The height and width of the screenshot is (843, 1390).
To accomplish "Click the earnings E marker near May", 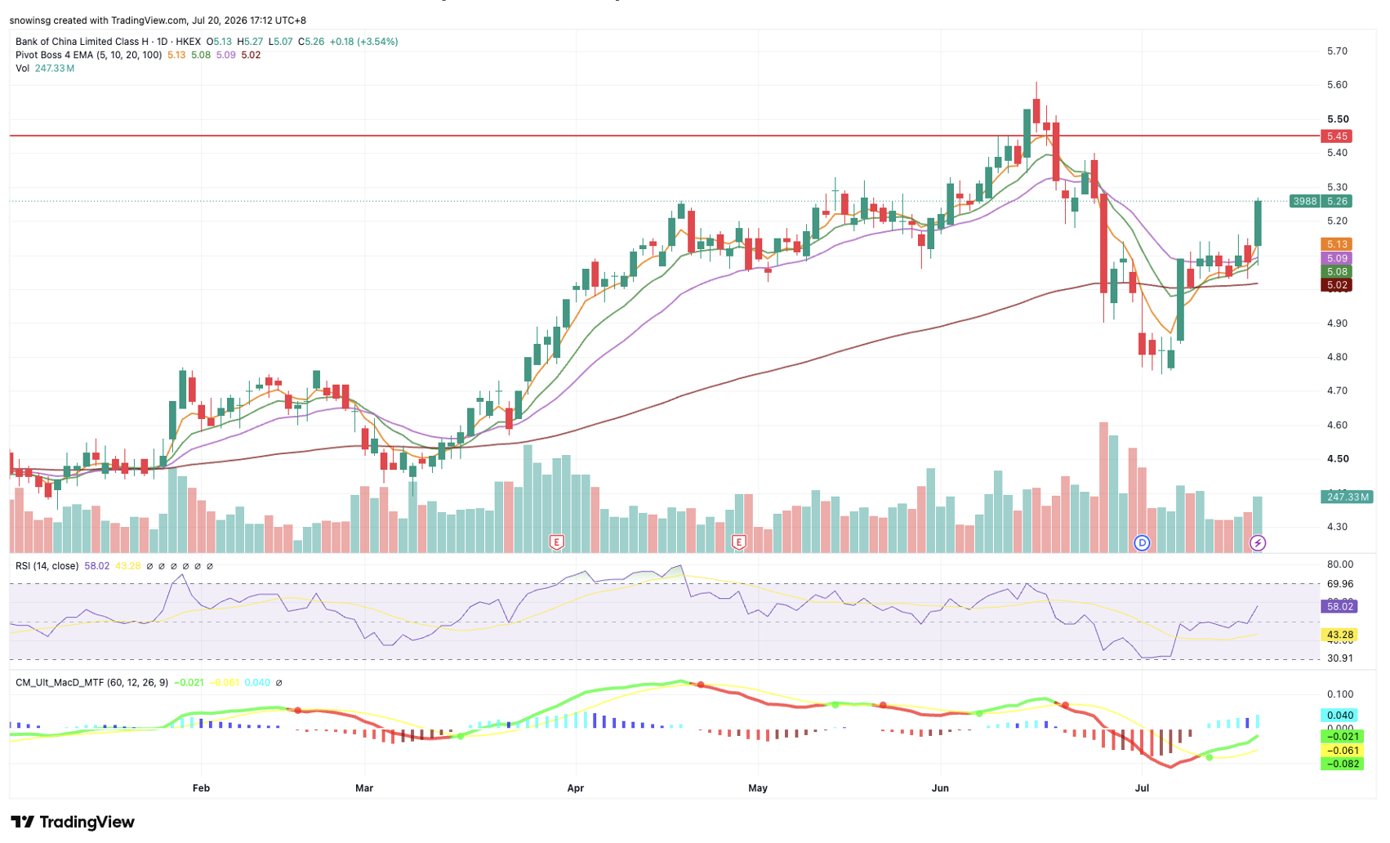I will [738, 542].
